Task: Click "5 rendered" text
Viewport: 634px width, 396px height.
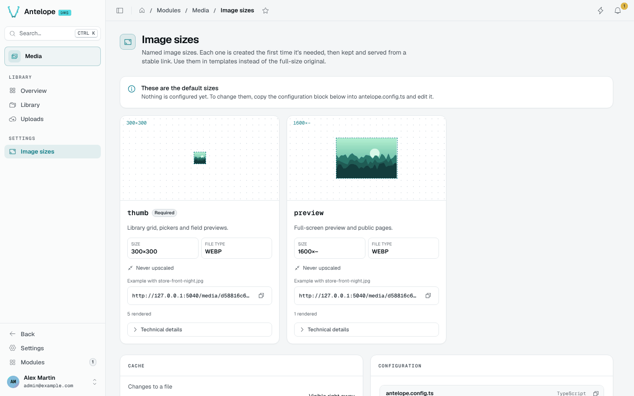Action: [x=139, y=314]
